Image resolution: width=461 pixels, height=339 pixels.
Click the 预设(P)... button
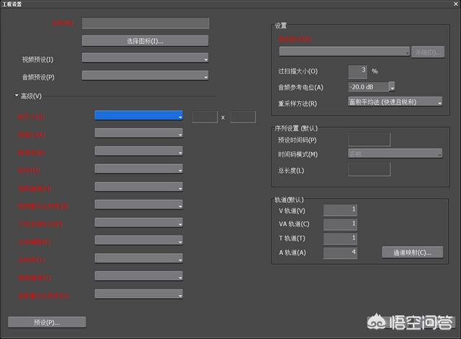47,322
